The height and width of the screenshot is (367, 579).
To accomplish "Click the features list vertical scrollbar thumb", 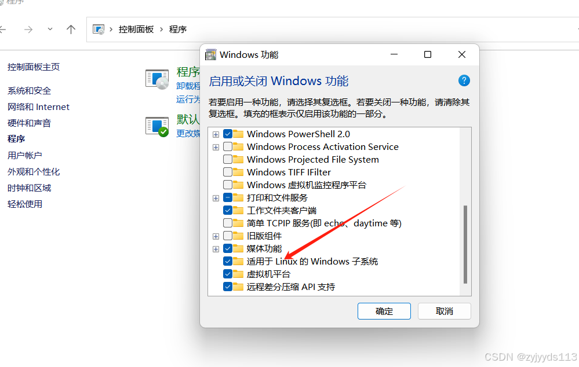I will tap(465, 244).
